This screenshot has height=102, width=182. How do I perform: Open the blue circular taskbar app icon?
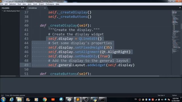tap(61, 99)
